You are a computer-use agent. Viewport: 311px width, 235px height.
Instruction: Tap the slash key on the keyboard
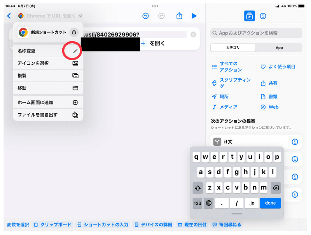(x=237, y=203)
